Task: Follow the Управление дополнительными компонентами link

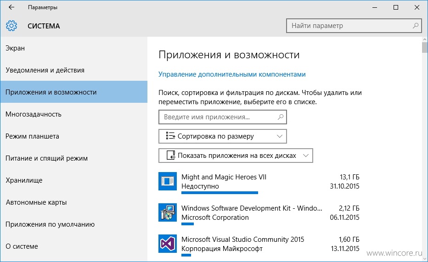Action: click(x=232, y=74)
